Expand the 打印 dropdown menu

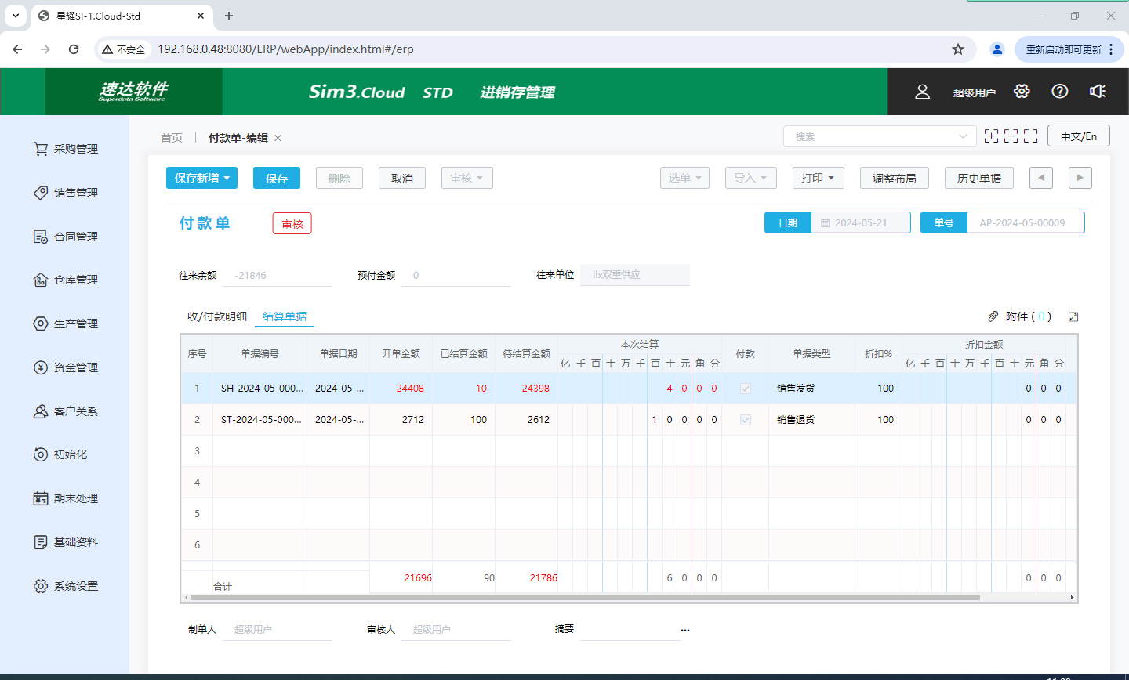click(818, 178)
